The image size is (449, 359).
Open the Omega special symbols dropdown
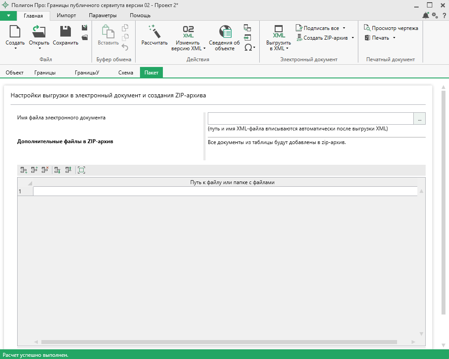(x=250, y=48)
